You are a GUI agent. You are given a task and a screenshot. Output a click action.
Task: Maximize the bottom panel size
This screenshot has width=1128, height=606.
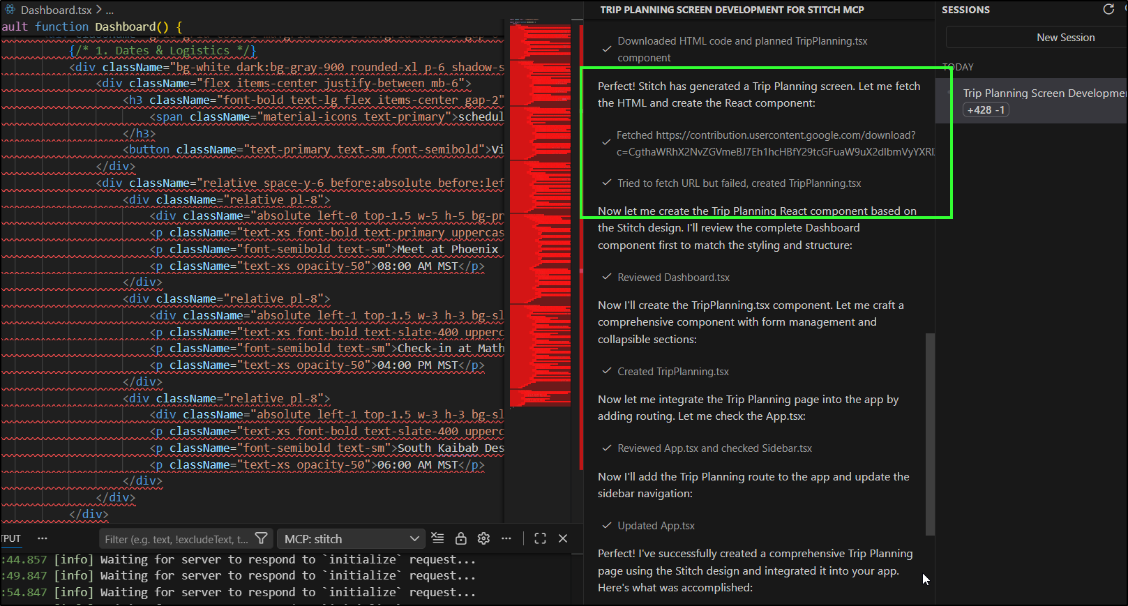point(540,538)
